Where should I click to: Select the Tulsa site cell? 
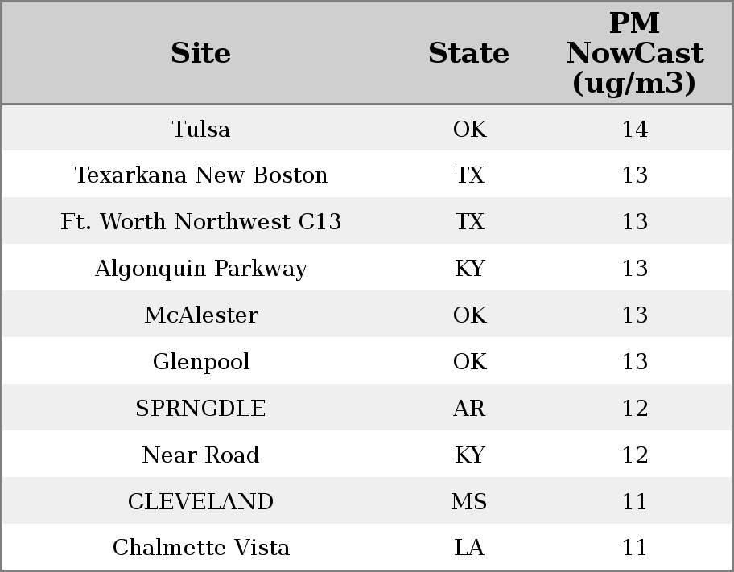pos(200,129)
